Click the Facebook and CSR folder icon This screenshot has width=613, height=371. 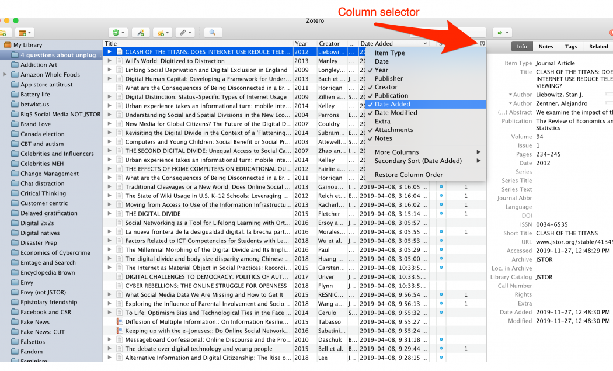[x=15, y=312]
